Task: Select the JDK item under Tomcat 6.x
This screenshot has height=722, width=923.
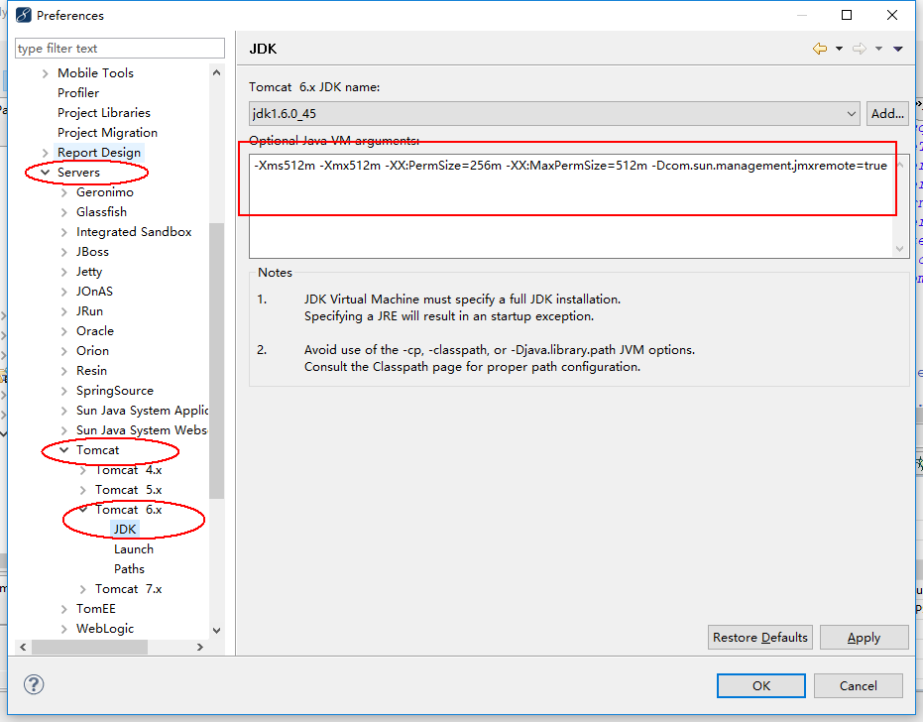Action: 125,529
